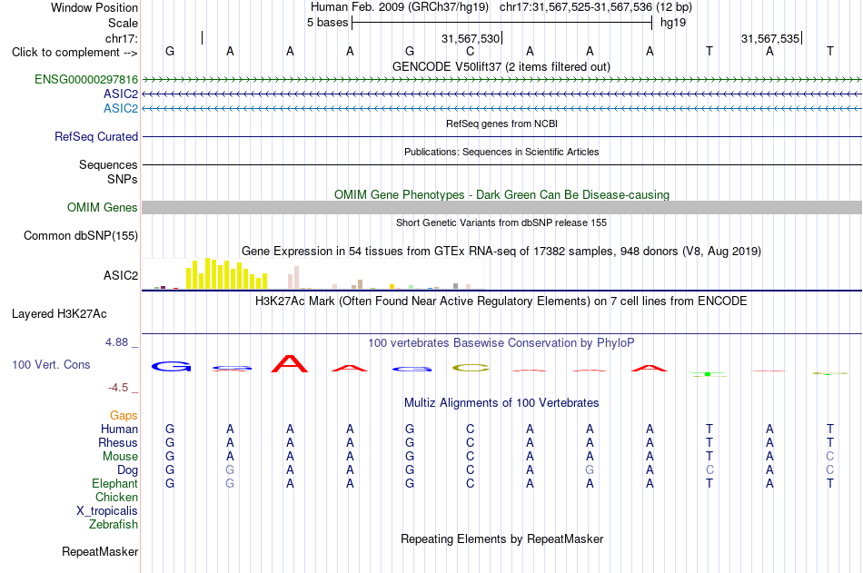This screenshot has width=863, height=573.
Task: Open the 'RefSeq genes from NCBI' track title
Action: [501, 123]
